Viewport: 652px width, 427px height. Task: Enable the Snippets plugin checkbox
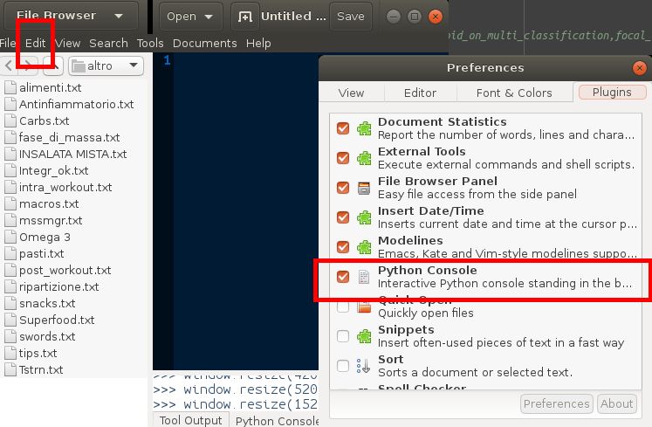point(343,336)
